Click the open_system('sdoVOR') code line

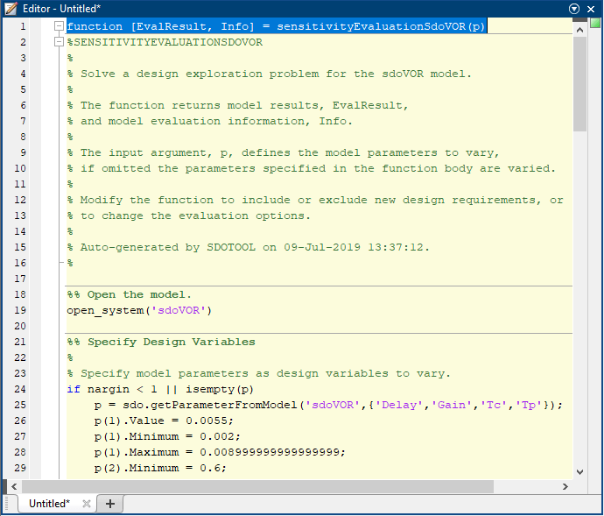[x=139, y=310]
